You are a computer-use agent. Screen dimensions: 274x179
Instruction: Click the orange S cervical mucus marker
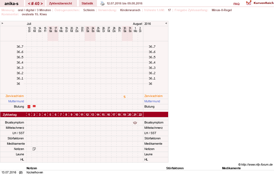point(124,97)
